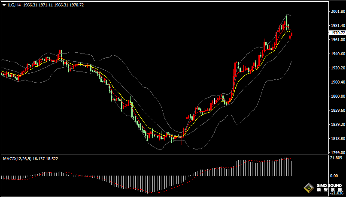Click the 1859.60 price axis label
The width and height of the screenshot is (346, 197).
337,110
